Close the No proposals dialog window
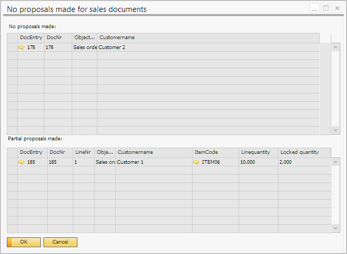This screenshot has height=254, width=347. click(337, 8)
